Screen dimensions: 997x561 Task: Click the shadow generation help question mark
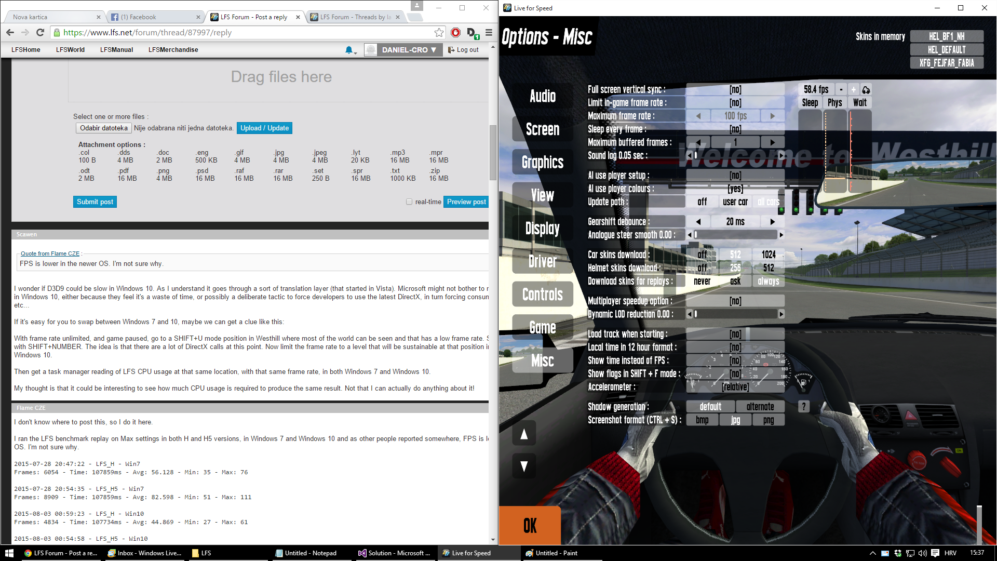pyautogui.click(x=803, y=407)
